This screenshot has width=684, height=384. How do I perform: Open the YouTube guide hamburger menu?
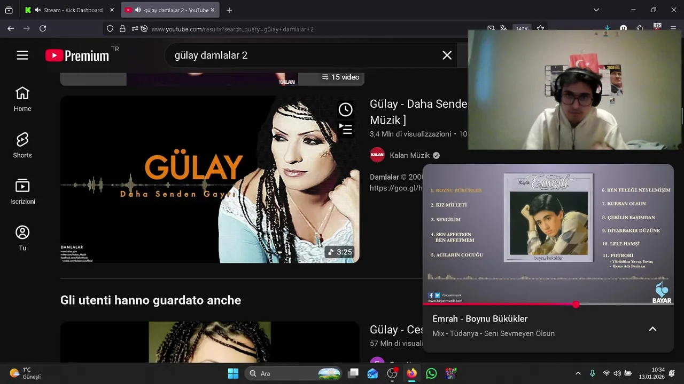pos(22,55)
